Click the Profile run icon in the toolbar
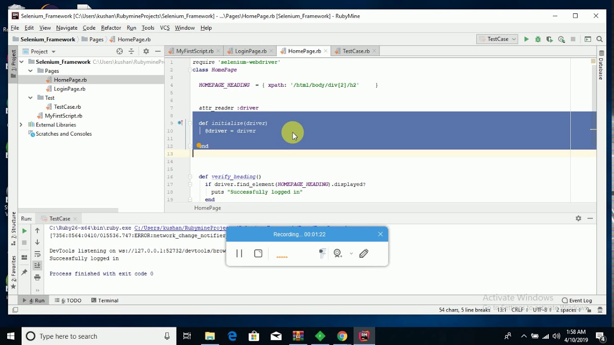 pos(561,39)
